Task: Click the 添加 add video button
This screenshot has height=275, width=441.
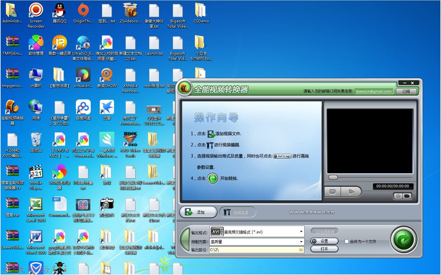Action: click(x=198, y=212)
